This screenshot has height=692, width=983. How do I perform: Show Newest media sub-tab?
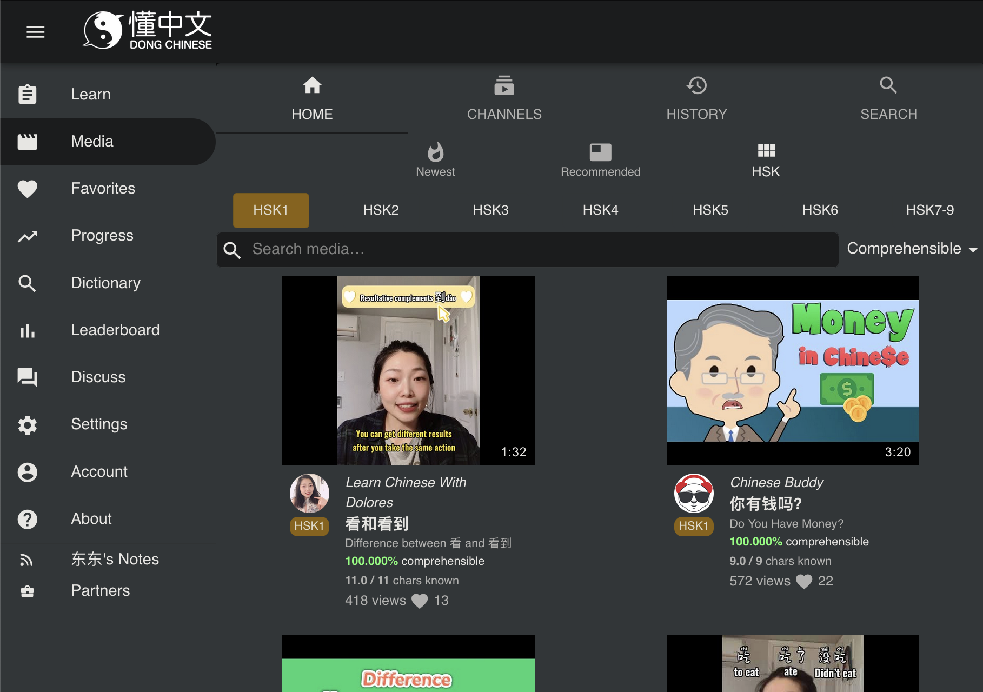pyautogui.click(x=435, y=159)
